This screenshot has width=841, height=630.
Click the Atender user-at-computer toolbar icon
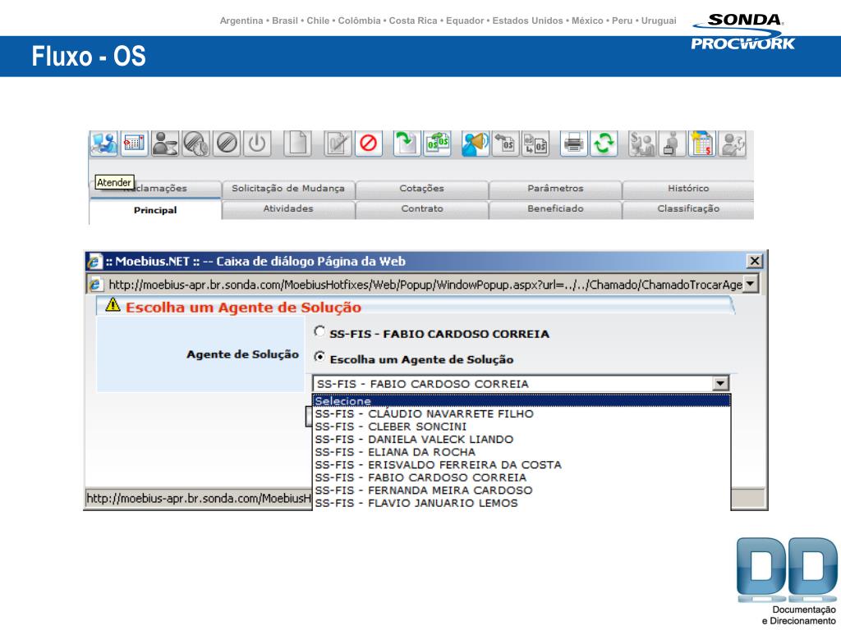[x=103, y=144]
